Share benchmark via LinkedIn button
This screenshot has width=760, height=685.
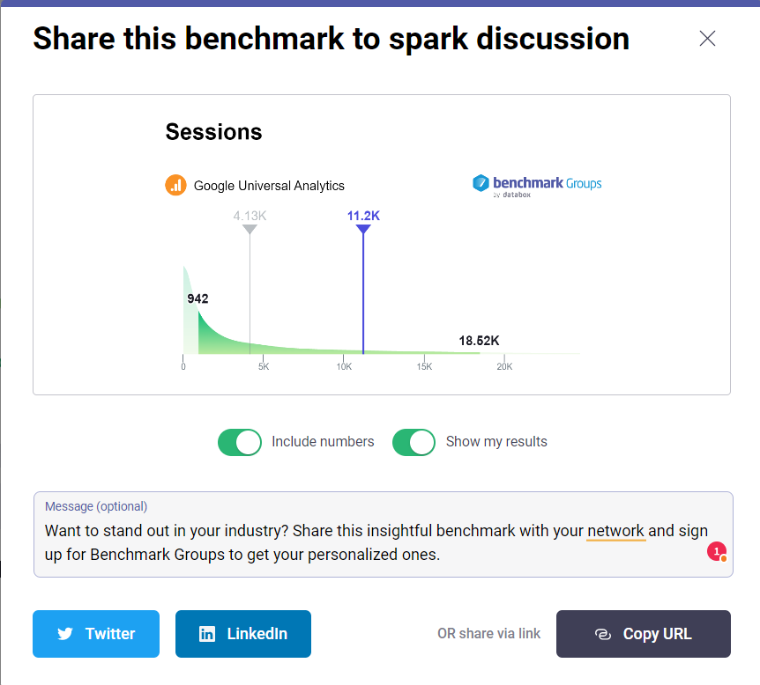pos(243,634)
